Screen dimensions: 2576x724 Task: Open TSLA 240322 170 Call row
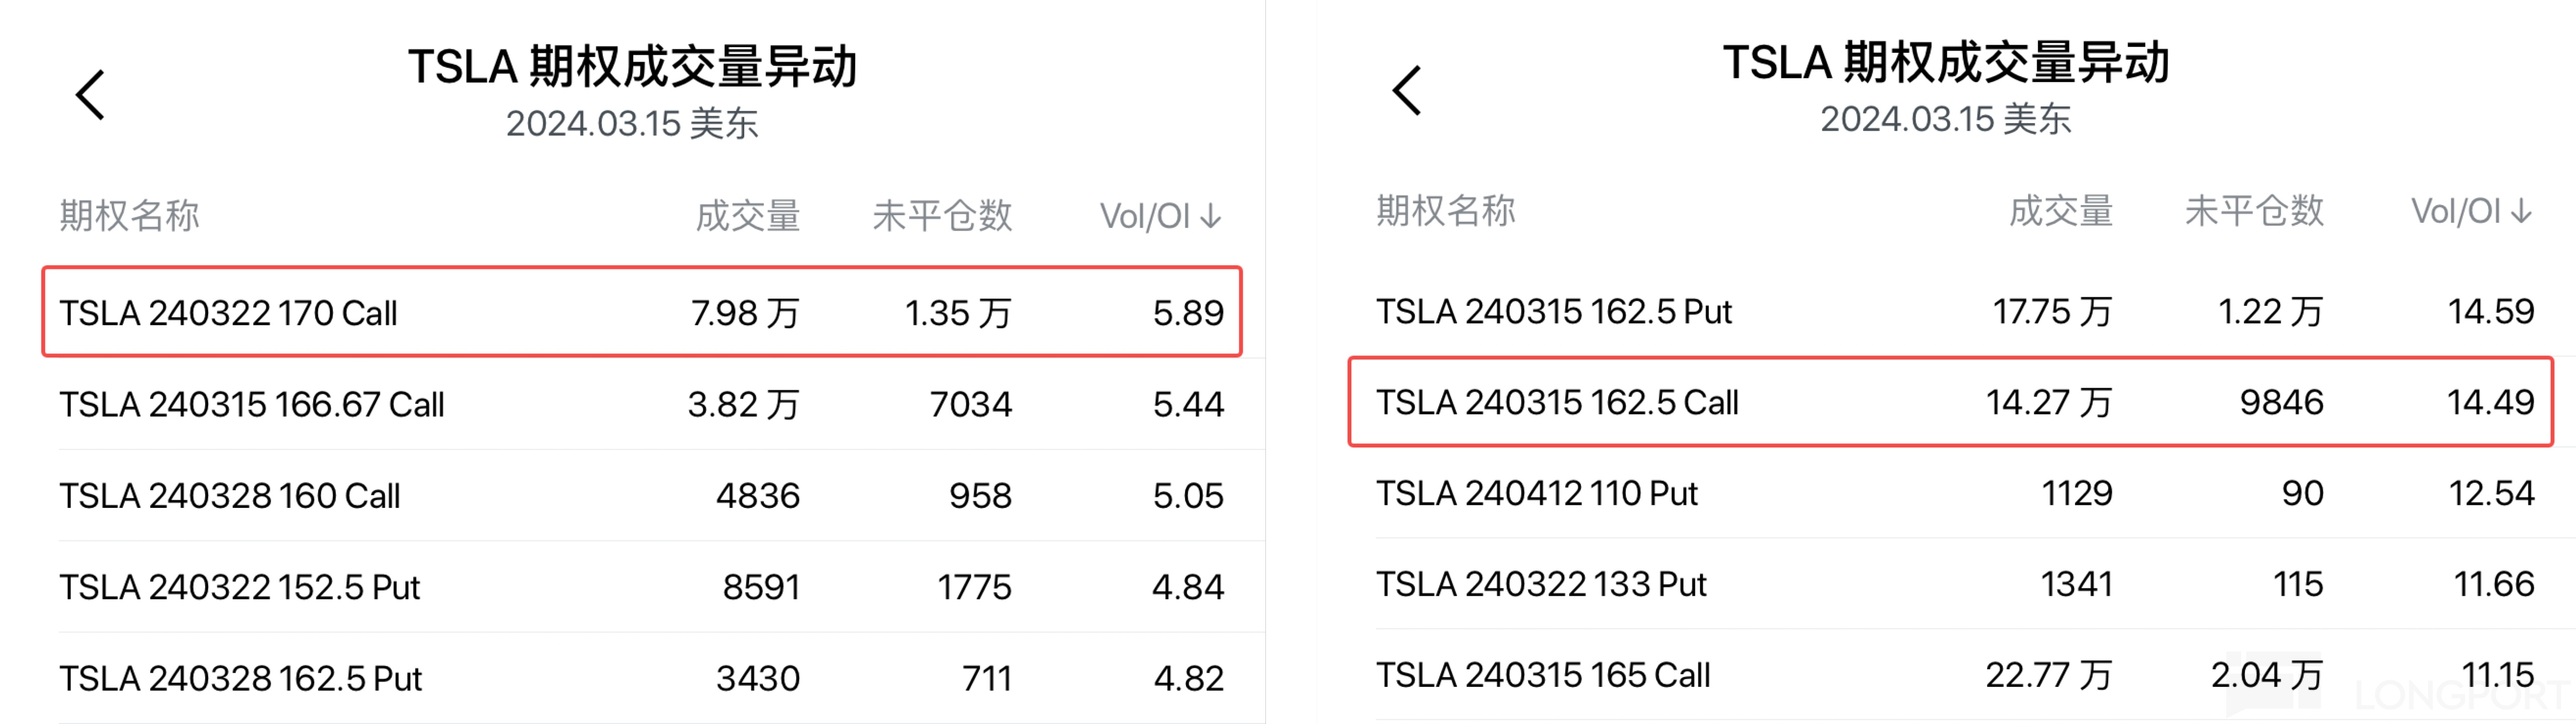coord(640,313)
